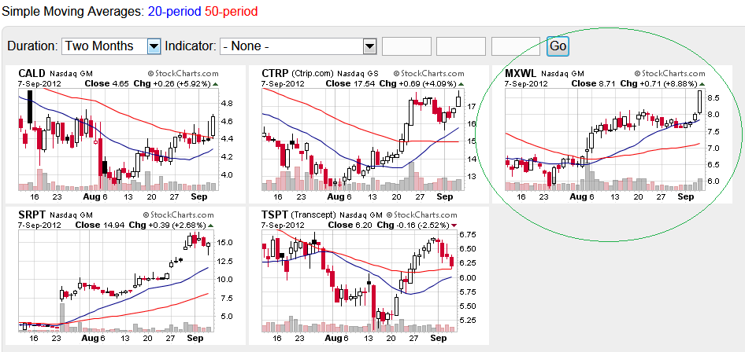Click the TSPT change -0.16 (-2.52%) text
Screen dimensions: 745x352
point(424,225)
